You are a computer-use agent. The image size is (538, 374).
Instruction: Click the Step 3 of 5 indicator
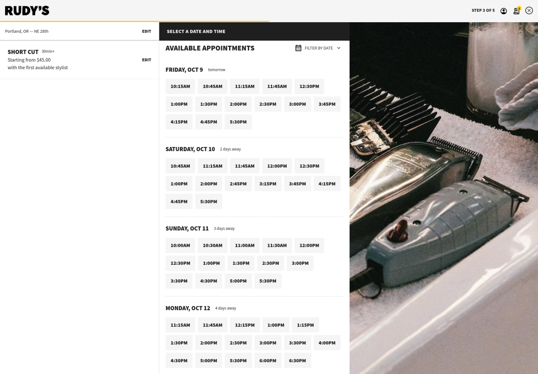tap(483, 10)
